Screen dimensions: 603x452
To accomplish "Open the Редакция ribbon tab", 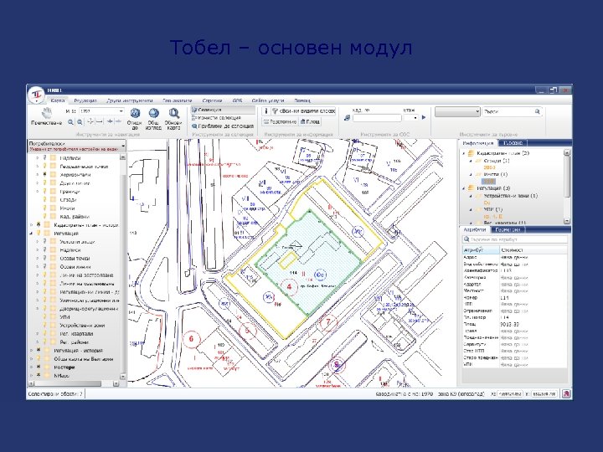I will [x=85, y=100].
